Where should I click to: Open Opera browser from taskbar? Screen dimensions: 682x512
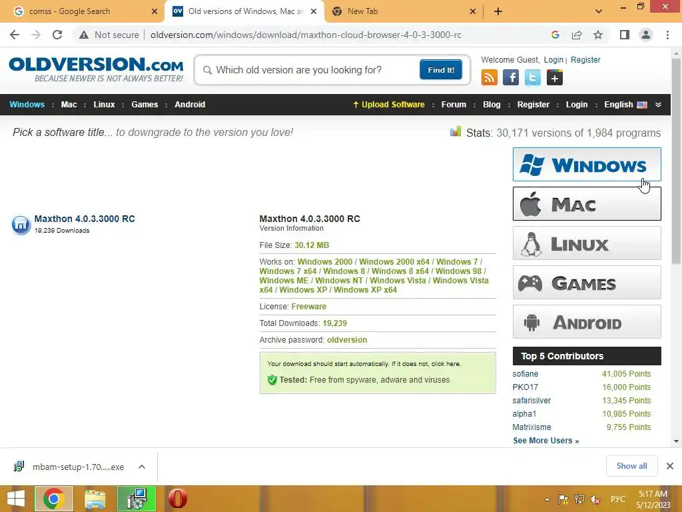click(x=177, y=499)
